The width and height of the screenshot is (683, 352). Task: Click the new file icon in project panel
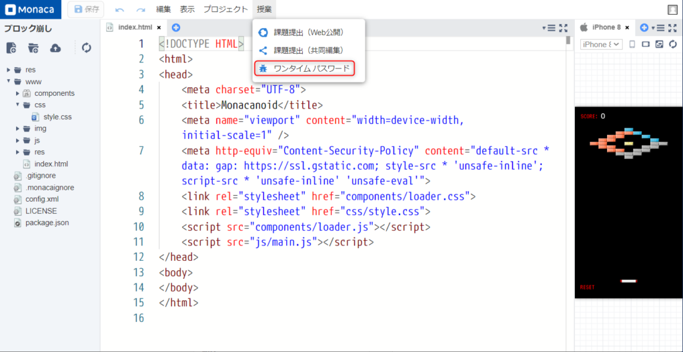(x=11, y=47)
